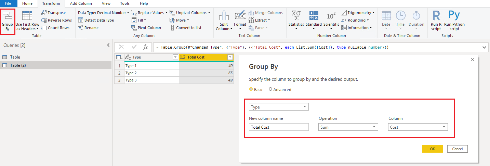Image resolution: width=490 pixels, height=166 pixels.
Task: Click the table corner menu icon
Action: pyautogui.click(x=119, y=57)
